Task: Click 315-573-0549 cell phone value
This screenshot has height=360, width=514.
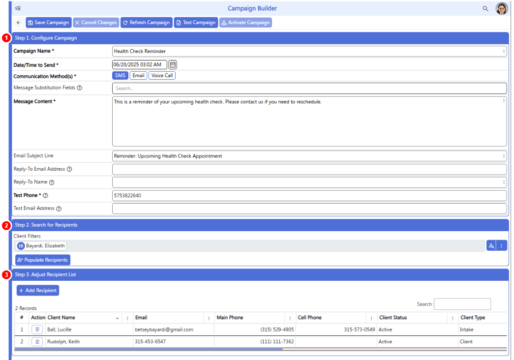Action: pyautogui.click(x=359, y=330)
